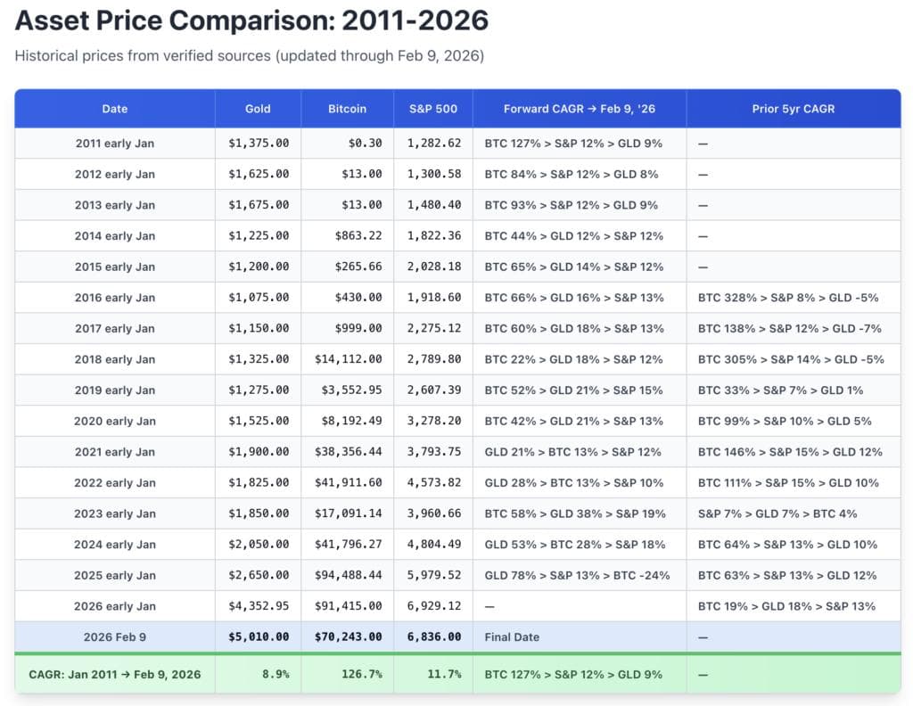The height and width of the screenshot is (706, 913).
Task: Click the BTC 328% prior CAGR cell
Action: click(x=791, y=298)
